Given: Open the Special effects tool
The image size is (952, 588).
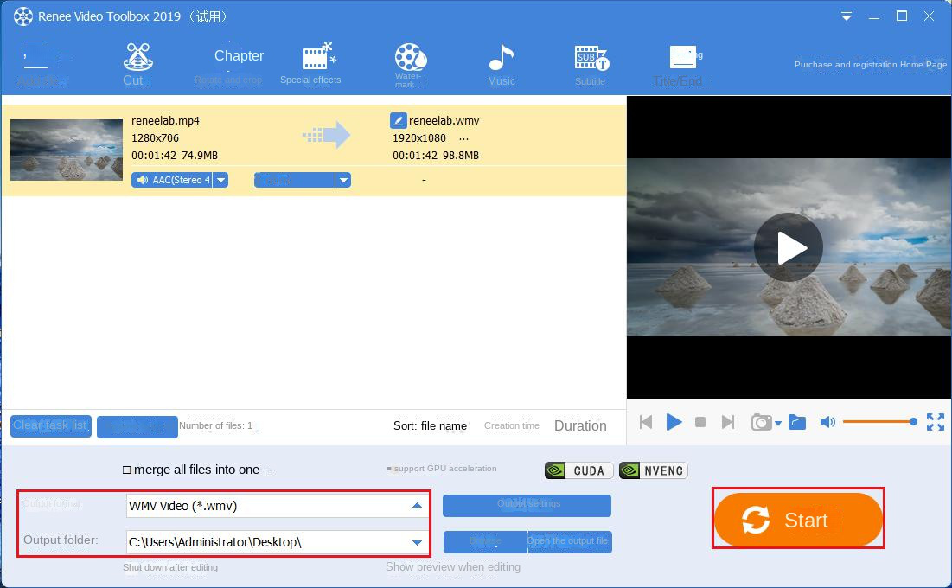Looking at the screenshot, I should (x=311, y=64).
